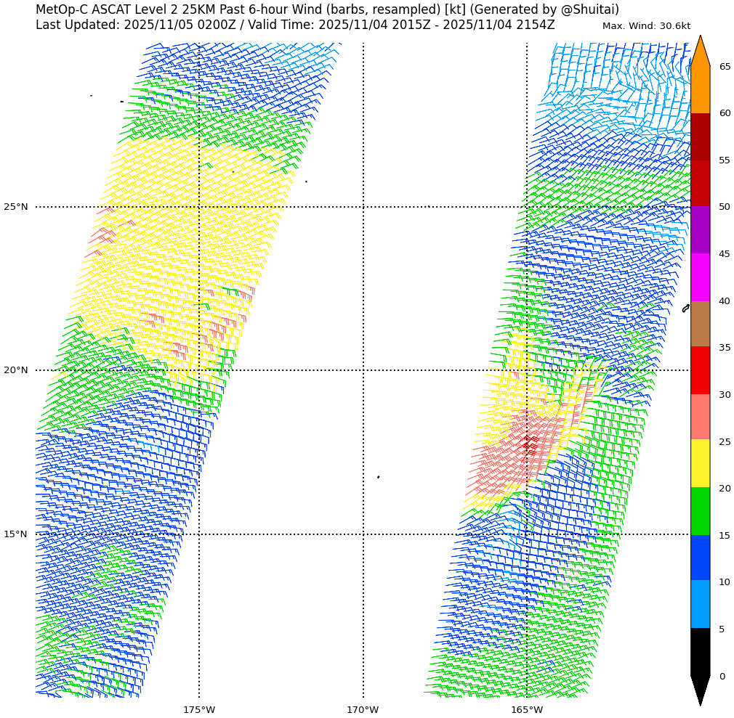Click the small island near 170°W
Viewport: 734px width, 718px height.
[x=378, y=477]
